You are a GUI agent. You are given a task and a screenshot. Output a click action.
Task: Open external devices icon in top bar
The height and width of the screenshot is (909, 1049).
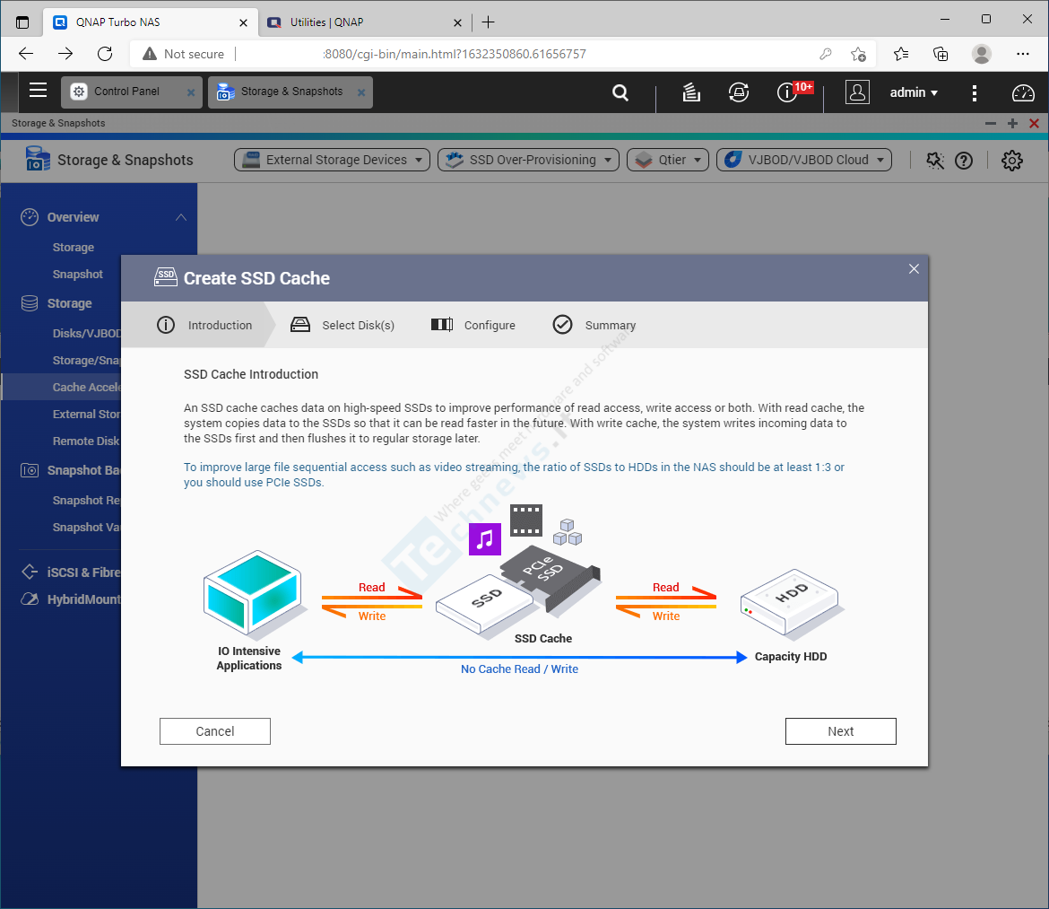pyautogui.click(x=739, y=92)
